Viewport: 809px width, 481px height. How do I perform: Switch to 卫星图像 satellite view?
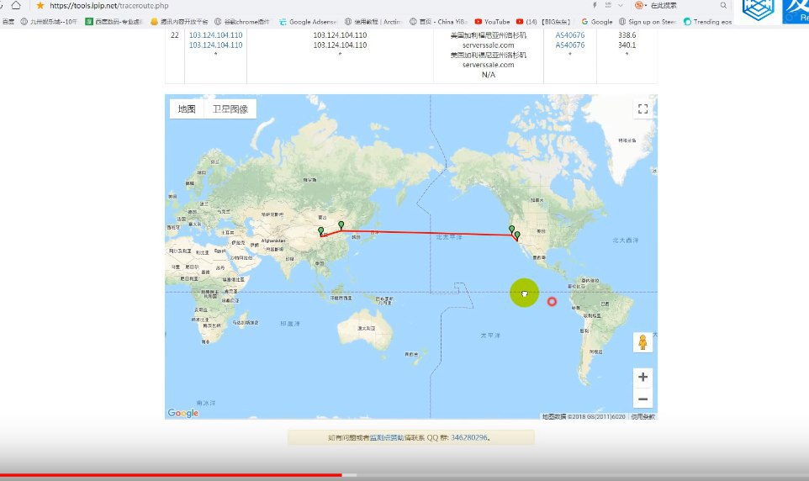pyautogui.click(x=230, y=109)
